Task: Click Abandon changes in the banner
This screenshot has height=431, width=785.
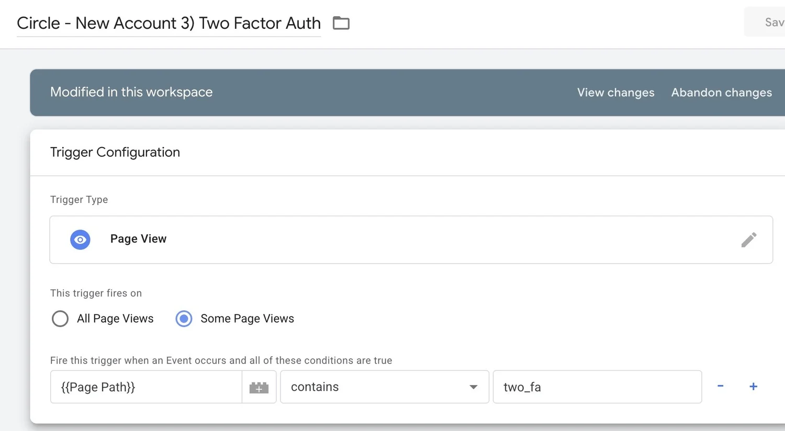Action: click(x=721, y=93)
